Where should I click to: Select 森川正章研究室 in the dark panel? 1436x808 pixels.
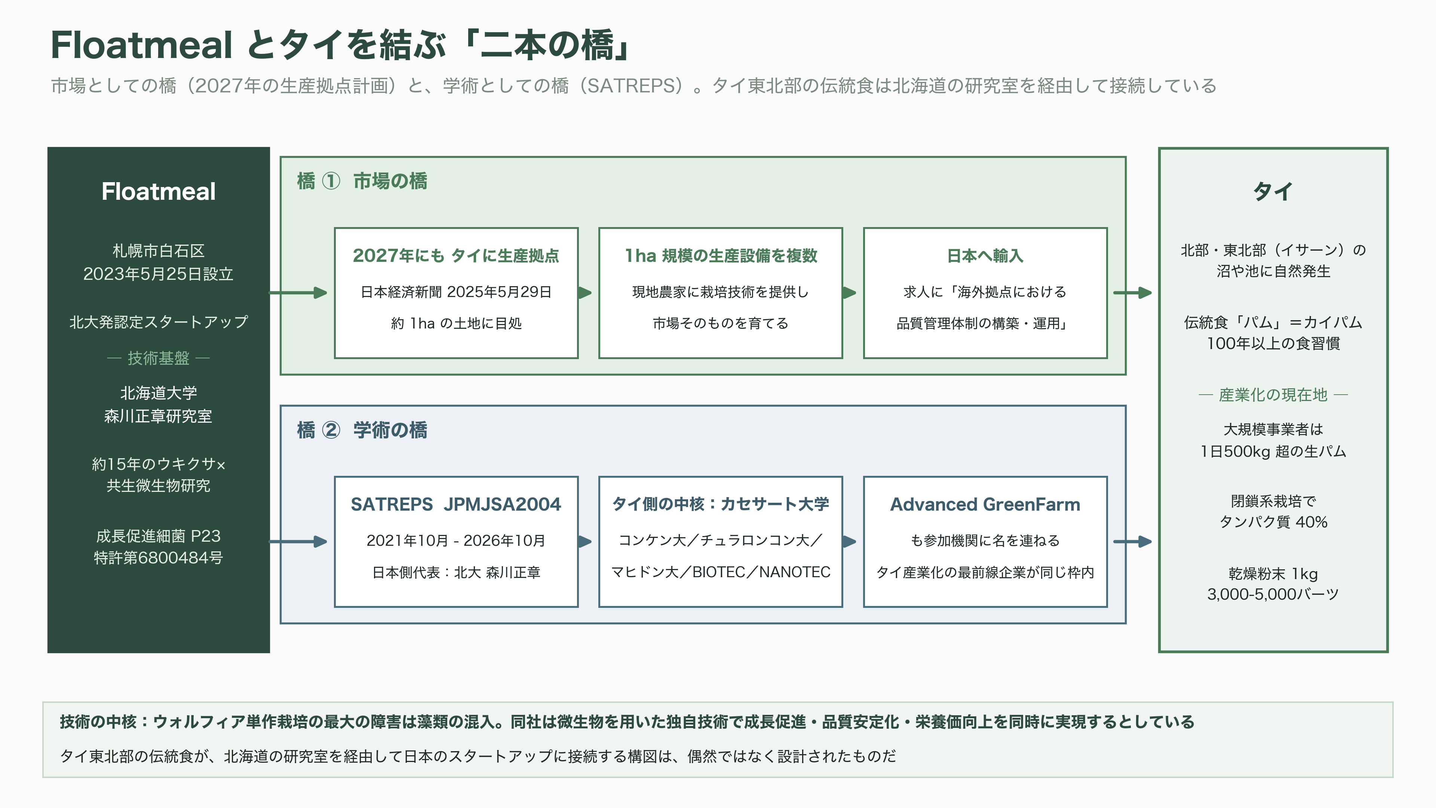pyautogui.click(x=158, y=416)
